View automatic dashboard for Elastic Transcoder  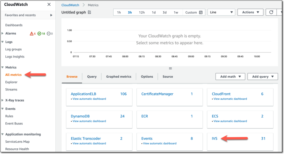(89, 143)
